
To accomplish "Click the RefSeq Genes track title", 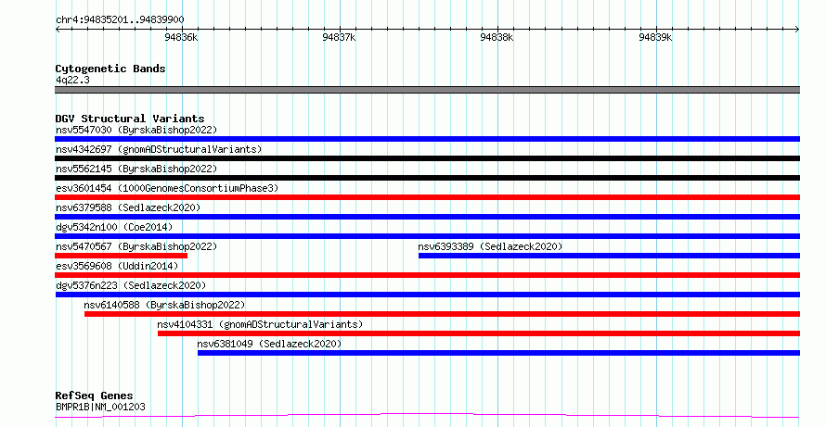I will 94,396.
